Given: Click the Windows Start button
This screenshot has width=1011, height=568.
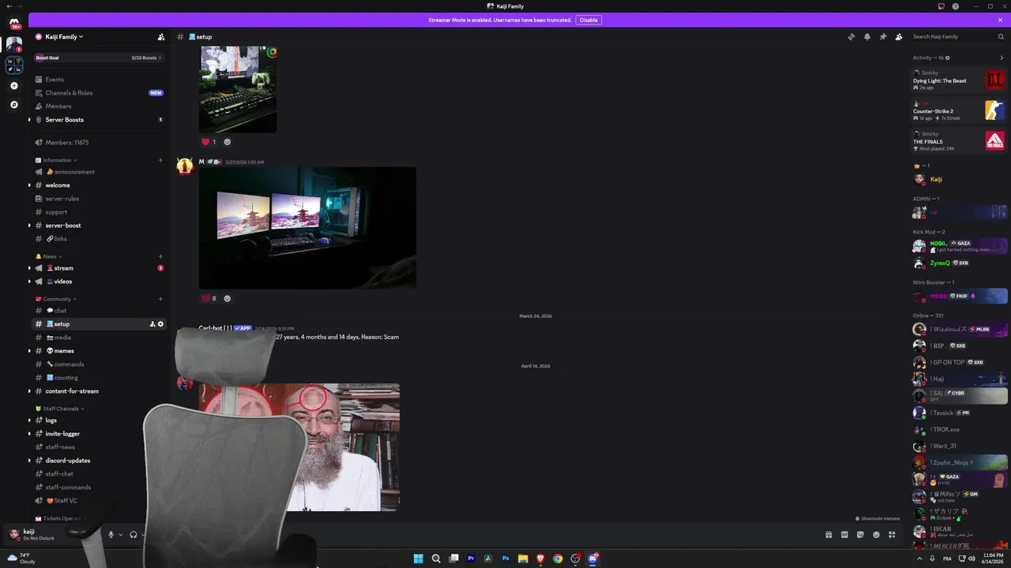Looking at the screenshot, I should pos(419,559).
